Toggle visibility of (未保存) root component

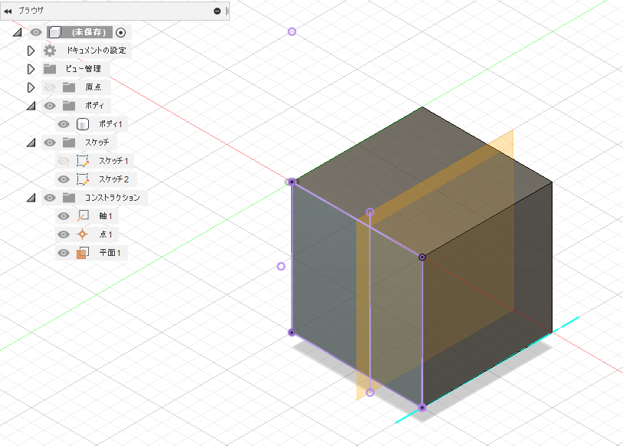coord(36,32)
